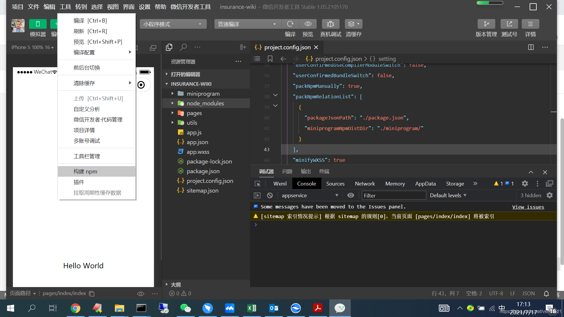
Task: Close the project.config.json editor tab
Action: click(x=316, y=47)
